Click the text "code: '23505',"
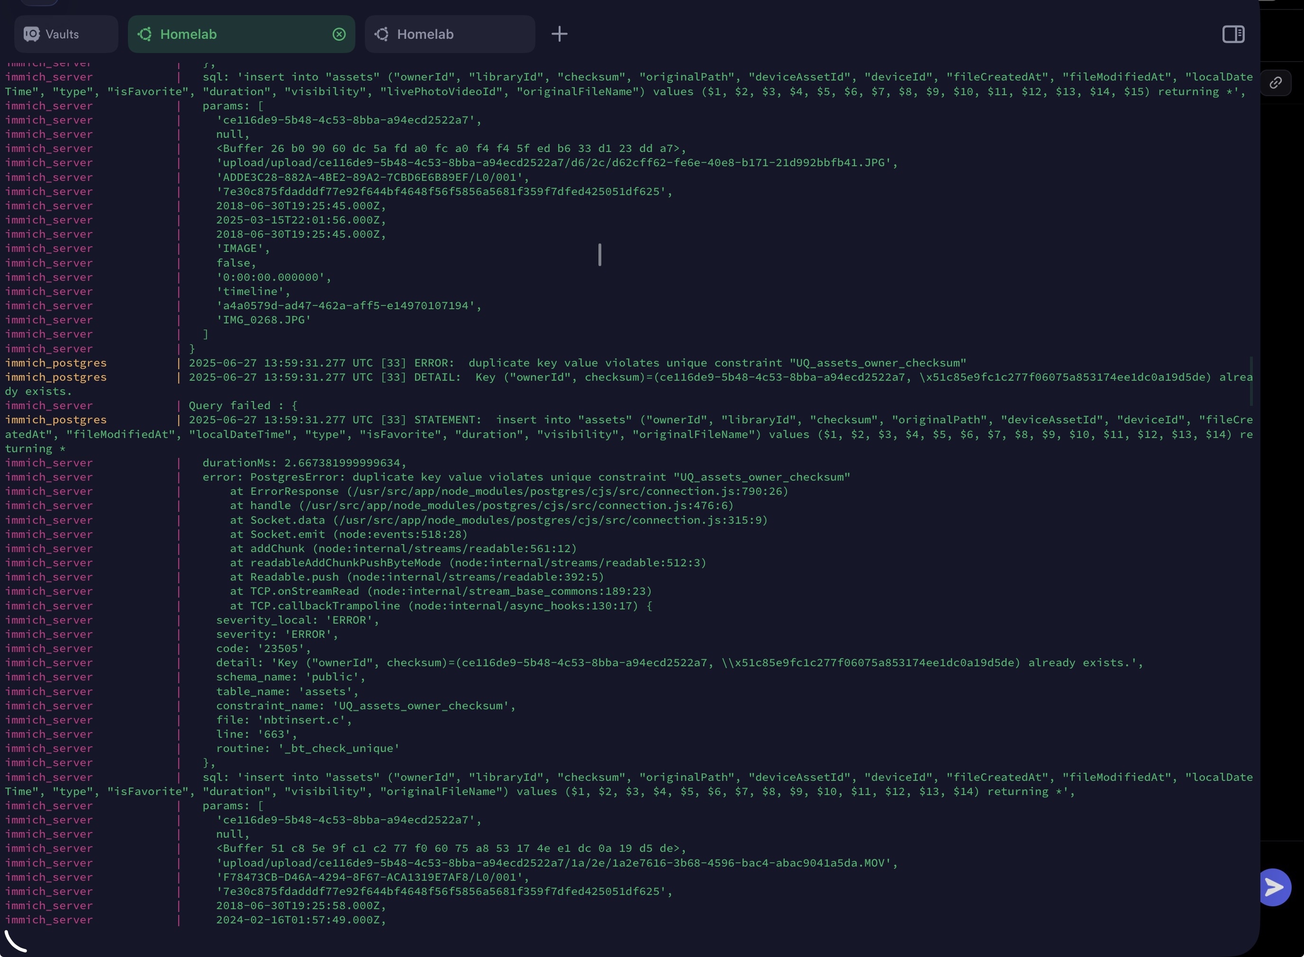 tap(264, 648)
